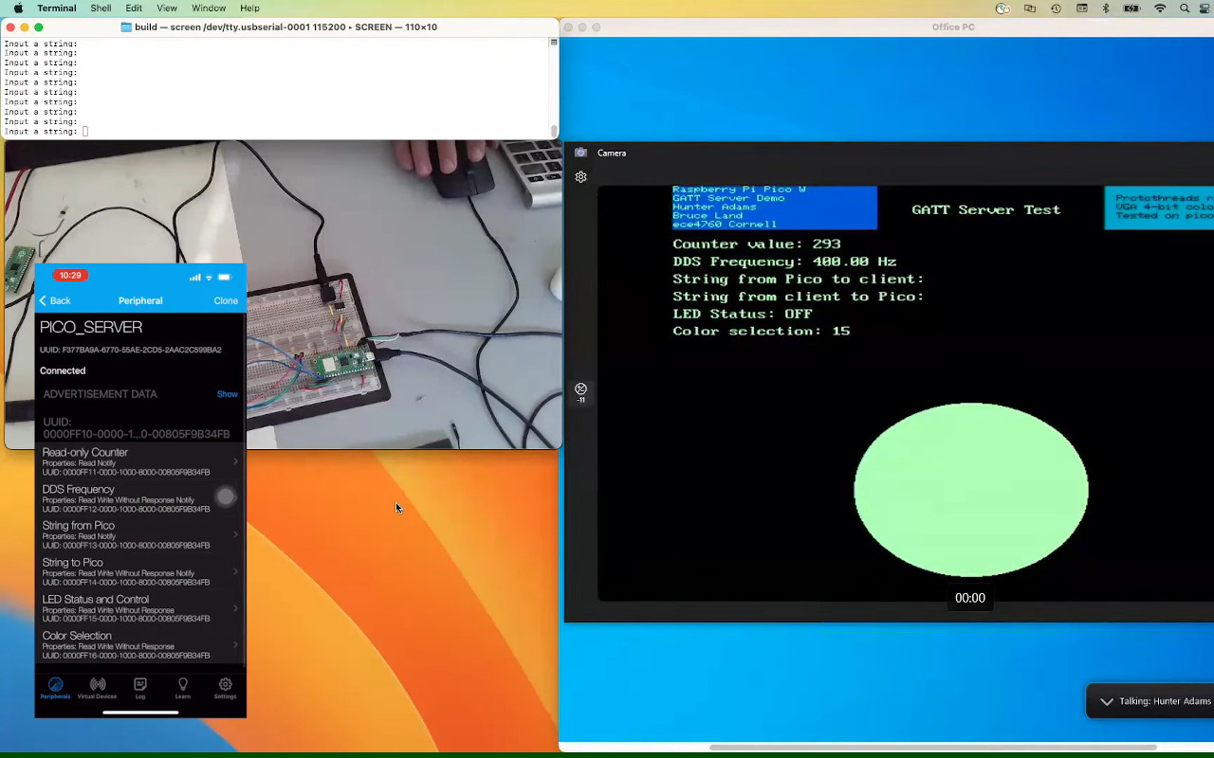This screenshot has width=1214, height=758.
Task: Open the Virtual Devices tab icon
Action: [x=97, y=687]
